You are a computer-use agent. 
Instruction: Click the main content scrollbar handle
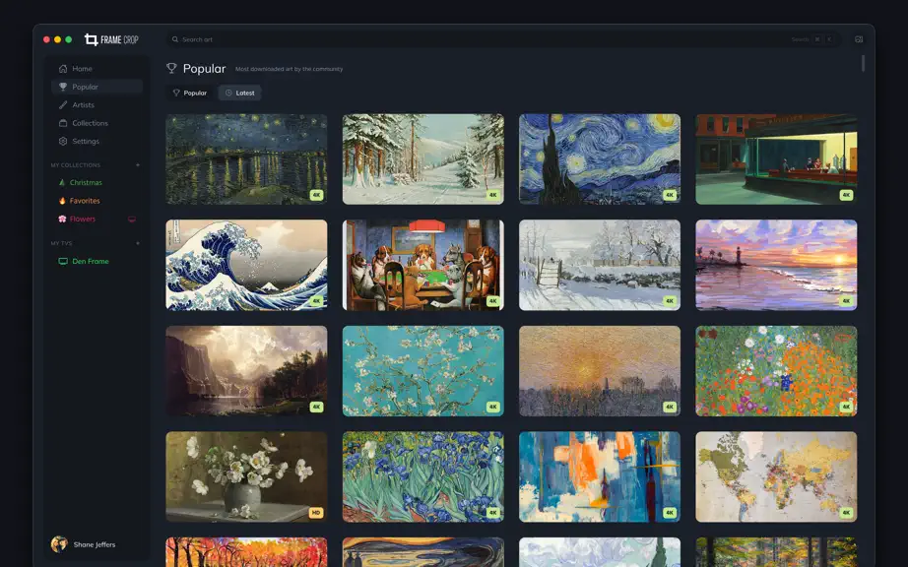coord(863,64)
